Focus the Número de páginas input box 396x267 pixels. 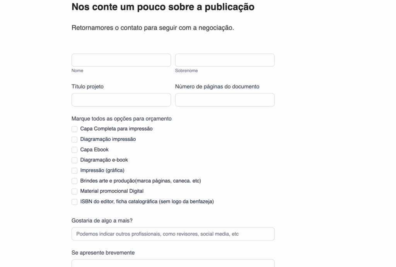[x=225, y=100]
